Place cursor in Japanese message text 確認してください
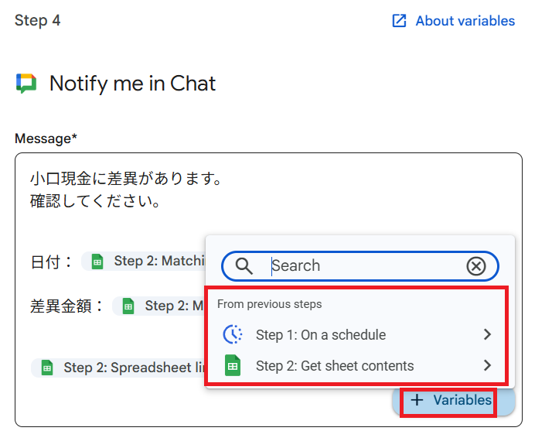The image size is (552, 431). tap(95, 202)
